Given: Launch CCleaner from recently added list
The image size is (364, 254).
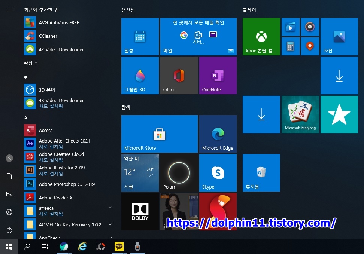Looking at the screenshot, I should [67, 36].
